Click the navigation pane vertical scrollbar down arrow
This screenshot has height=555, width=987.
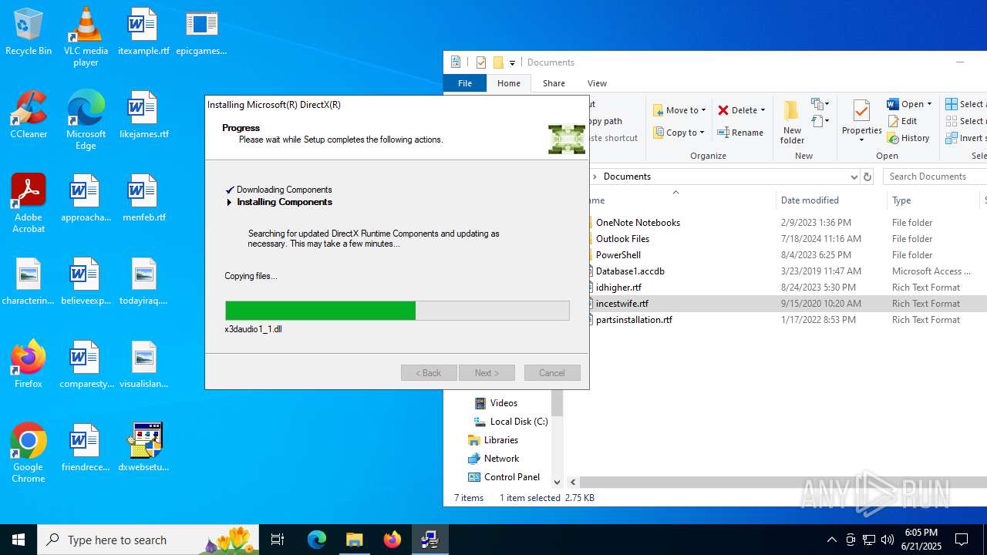(x=557, y=482)
